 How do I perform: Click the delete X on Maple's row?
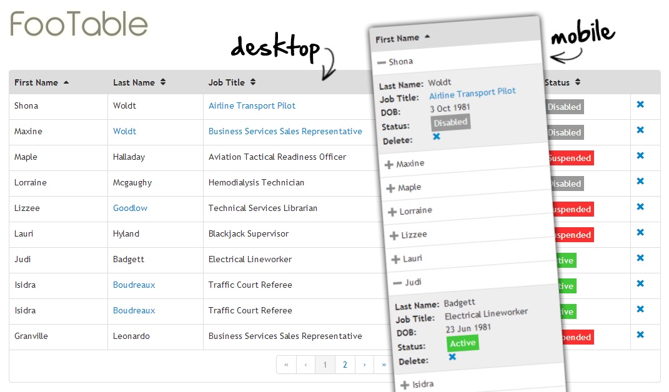click(x=640, y=156)
